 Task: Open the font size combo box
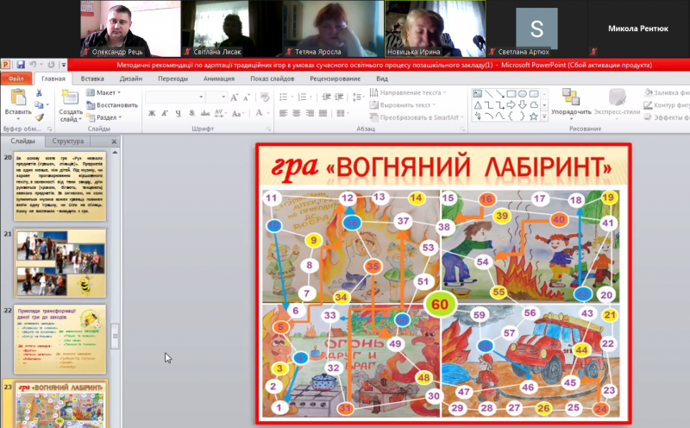pos(216,97)
